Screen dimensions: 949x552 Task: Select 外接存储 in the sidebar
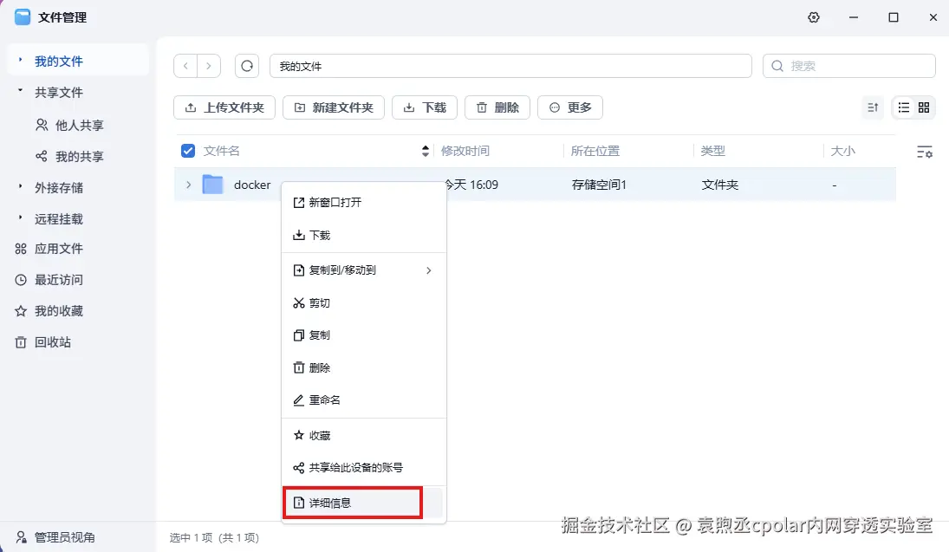coord(59,188)
